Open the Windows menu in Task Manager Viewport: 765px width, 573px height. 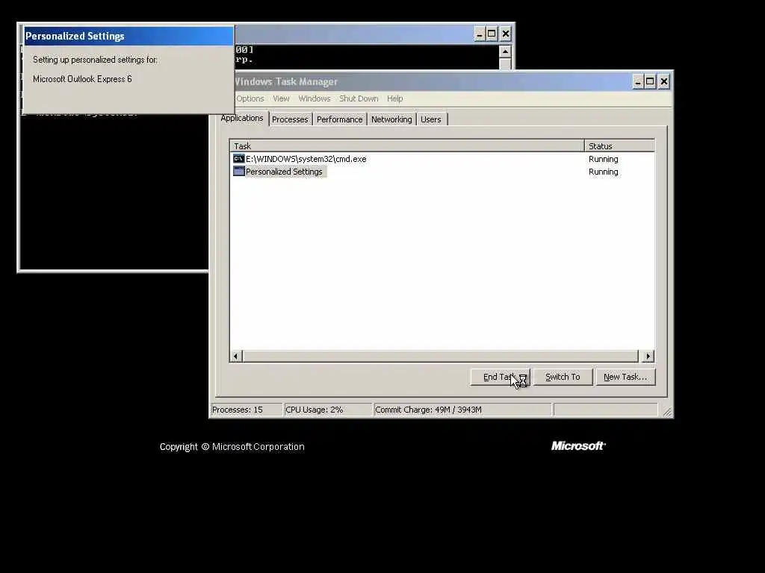[315, 98]
